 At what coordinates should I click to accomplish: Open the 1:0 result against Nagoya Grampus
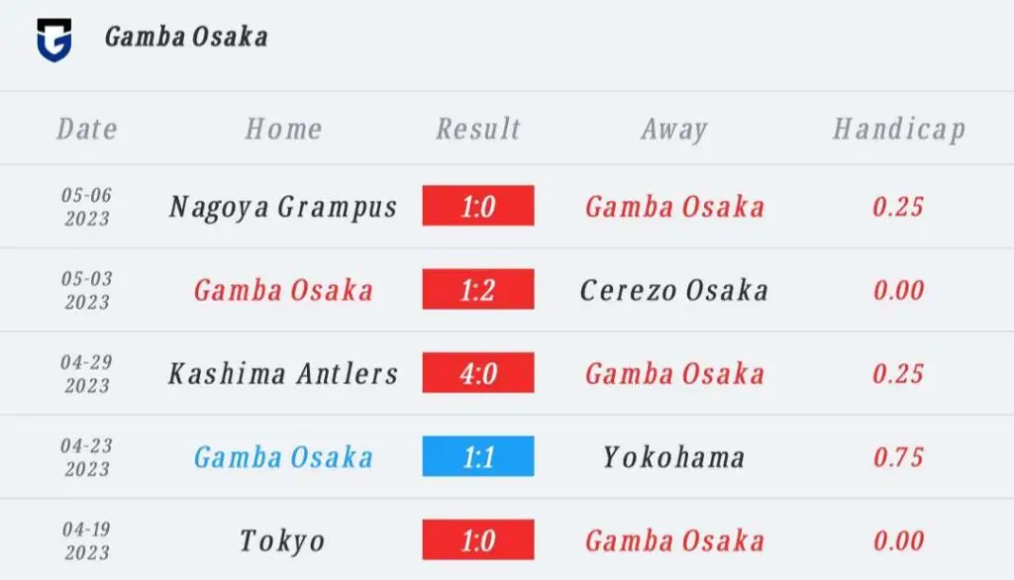coord(478,206)
